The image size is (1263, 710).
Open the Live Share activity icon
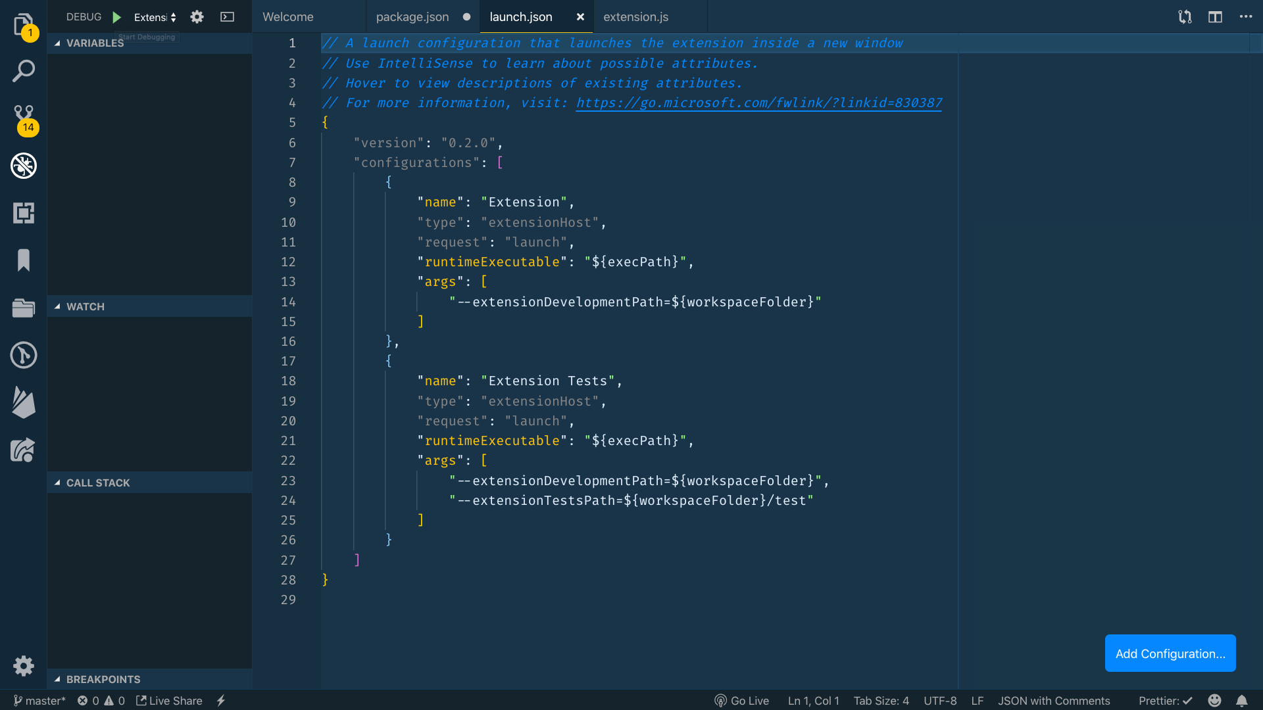pos(24,450)
